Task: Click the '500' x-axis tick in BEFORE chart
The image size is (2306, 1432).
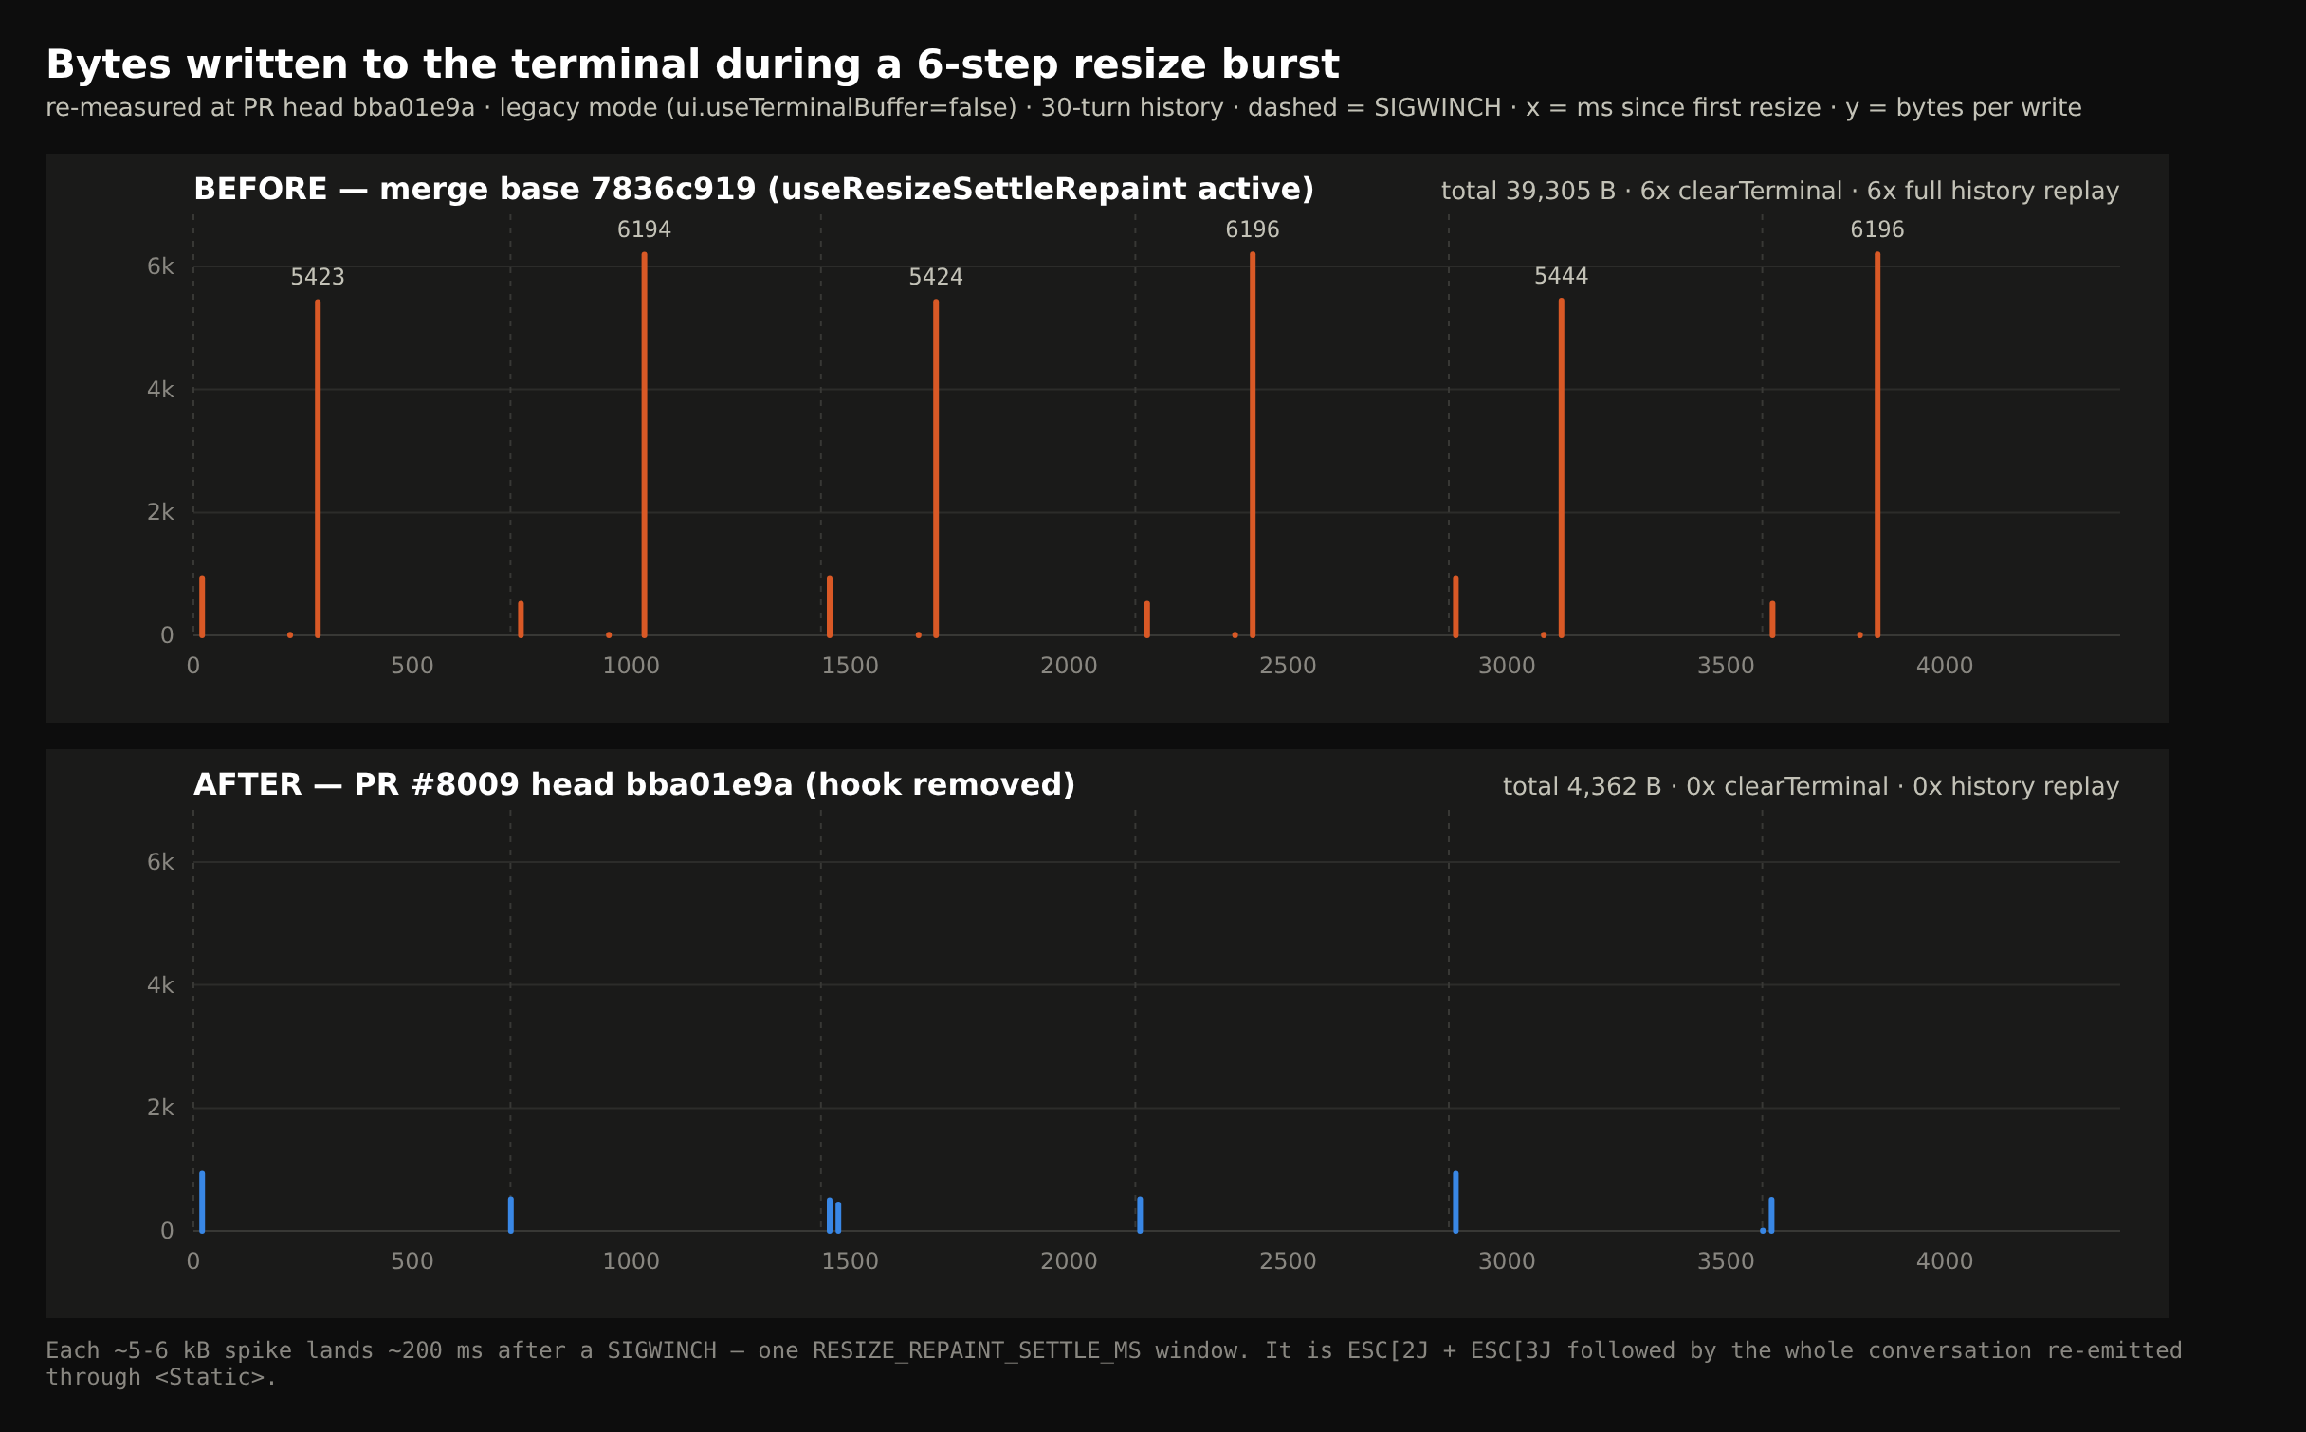Action: (x=412, y=666)
